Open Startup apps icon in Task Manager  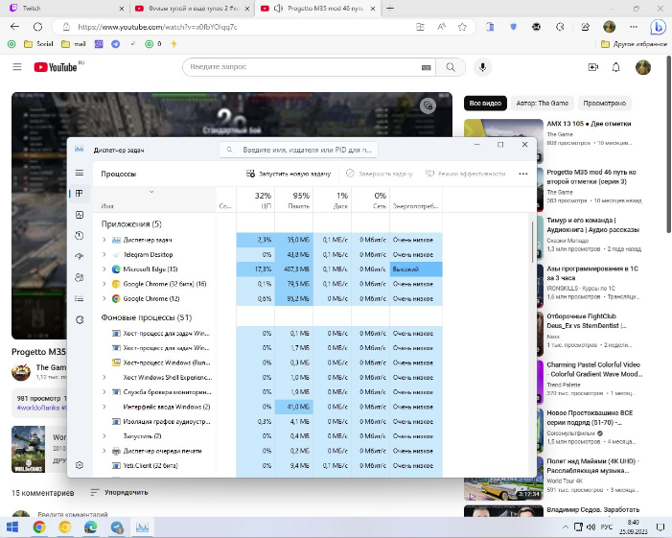pos(80,256)
